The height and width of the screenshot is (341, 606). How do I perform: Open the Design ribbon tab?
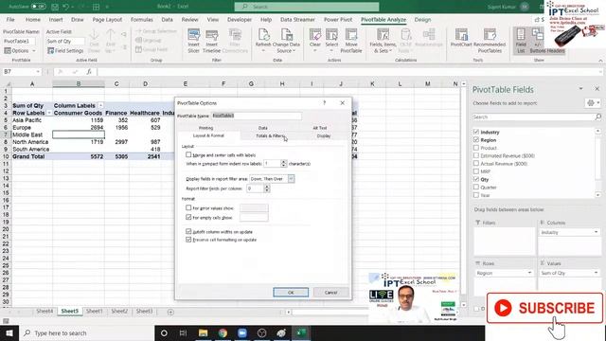[x=422, y=20]
